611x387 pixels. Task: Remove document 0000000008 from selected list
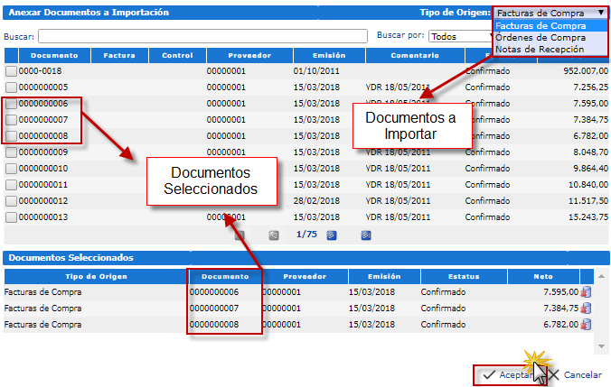[586, 325]
